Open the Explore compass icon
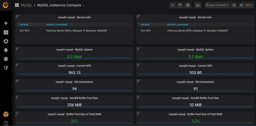Screen dimensions: 256x126 pos(6,41)
